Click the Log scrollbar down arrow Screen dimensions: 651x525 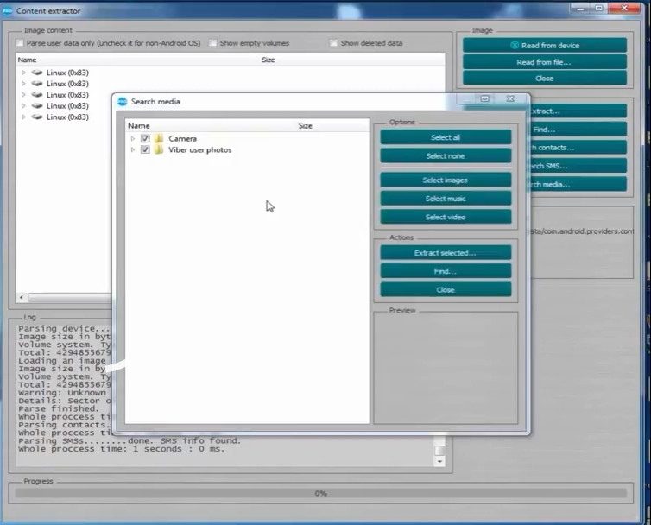[x=439, y=461]
